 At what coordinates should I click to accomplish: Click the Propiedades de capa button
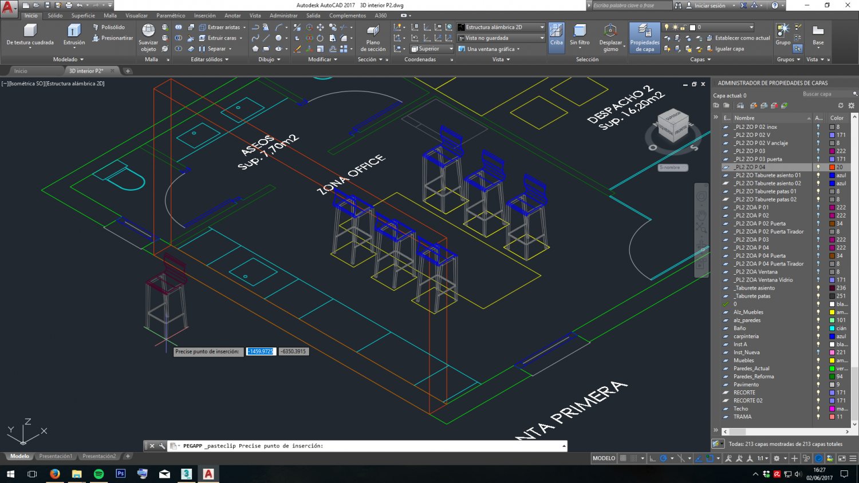point(644,38)
